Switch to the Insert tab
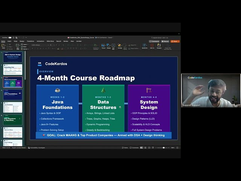Image resolution: width=241 pixels, height=181 pixels. click(x=9, y=41)
